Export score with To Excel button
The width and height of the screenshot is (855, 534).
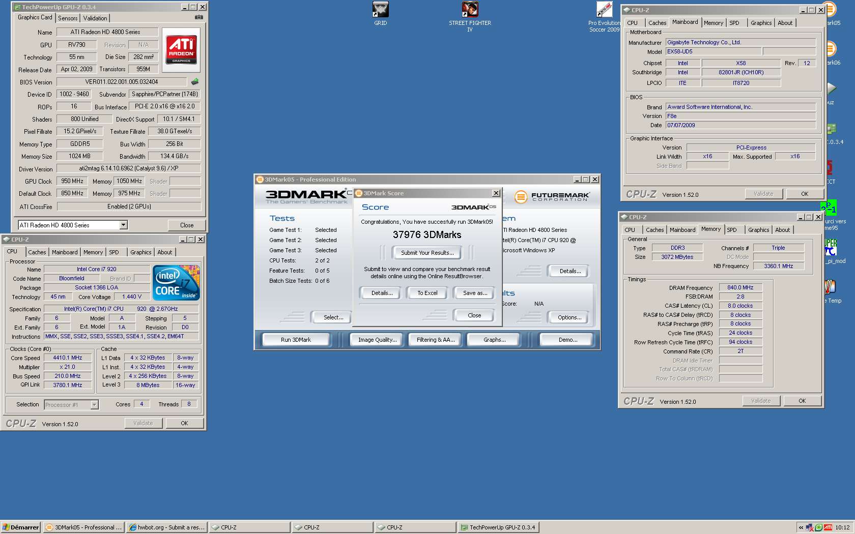427,293
